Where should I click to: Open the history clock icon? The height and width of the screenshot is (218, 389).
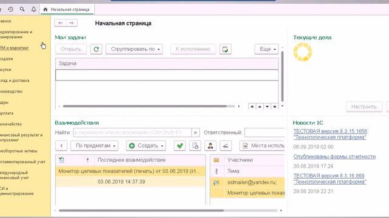10,10
